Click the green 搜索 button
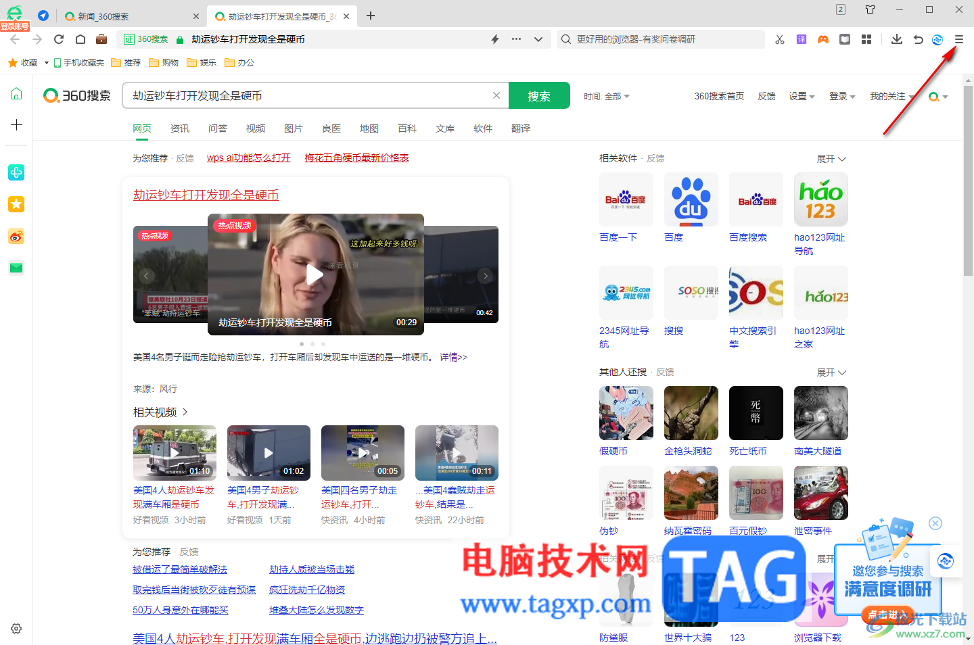974x645 pixels. pyautogui.click(x=539, y=96)
